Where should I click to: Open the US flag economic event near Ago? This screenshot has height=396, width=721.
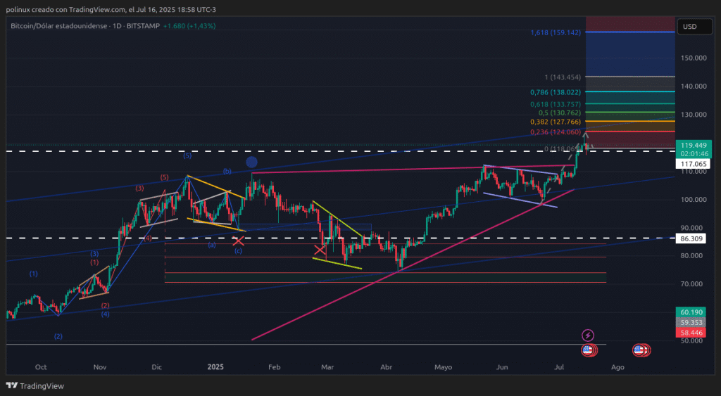point(639,350)
